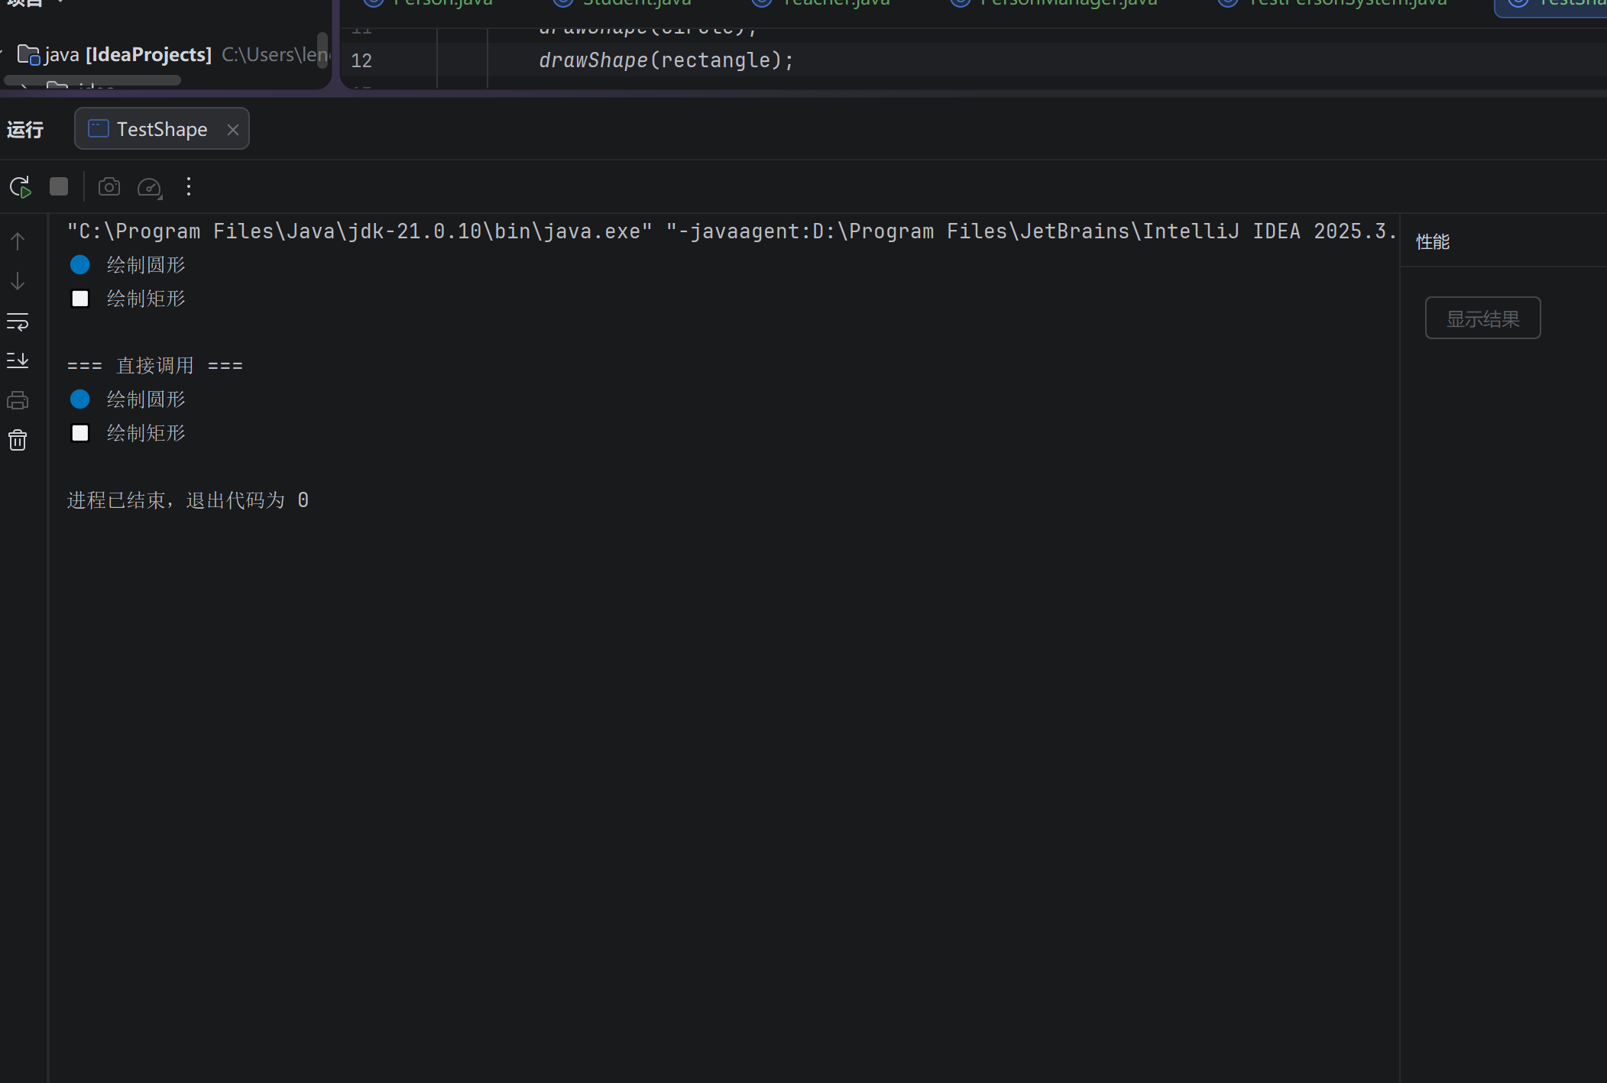
Task: Select the TestShape run tab
Action: (161, 130)
